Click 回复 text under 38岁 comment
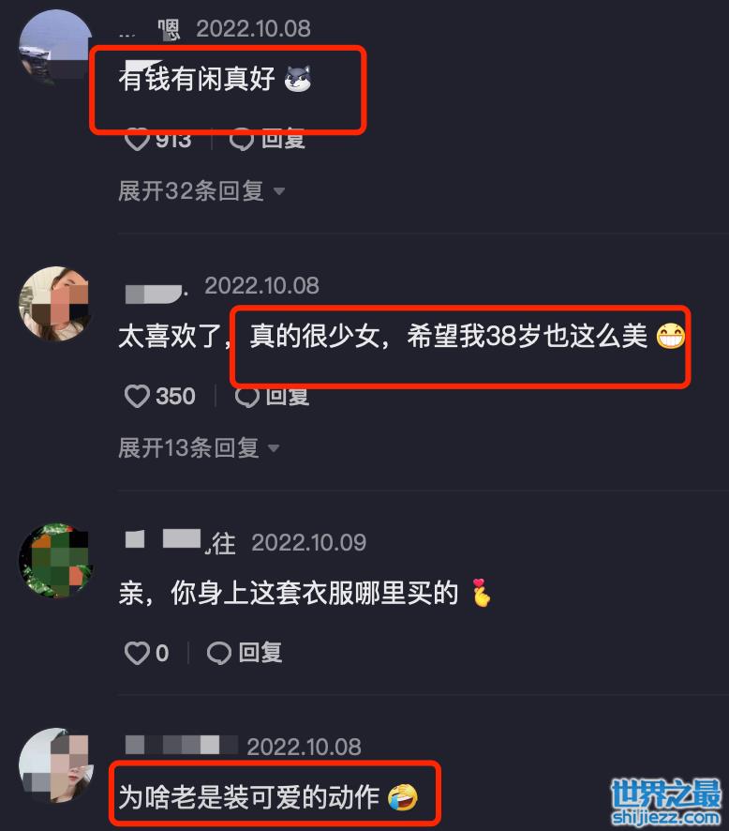This screenshot has height=831, width=729. click(x=288, y=397)
